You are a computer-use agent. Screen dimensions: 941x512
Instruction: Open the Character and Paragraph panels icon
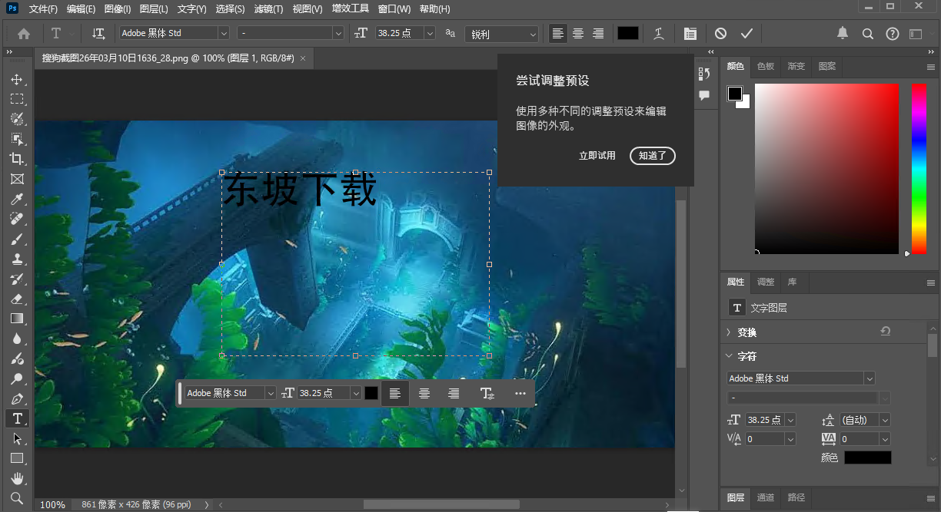pyautogui.click(x=690, y=33)
